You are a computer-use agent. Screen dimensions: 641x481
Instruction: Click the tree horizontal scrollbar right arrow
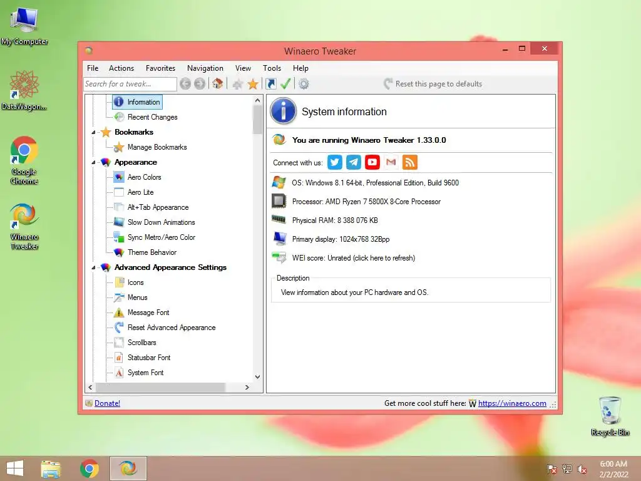[x=247, y=387]
